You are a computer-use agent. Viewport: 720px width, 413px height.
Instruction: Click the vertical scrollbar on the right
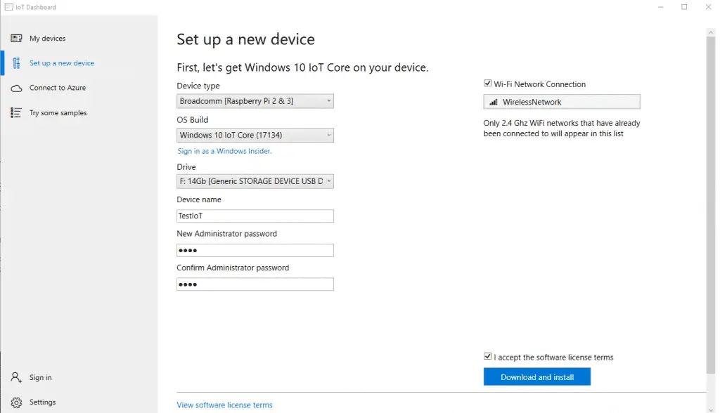pyautogui.click(x=711, y=204)
